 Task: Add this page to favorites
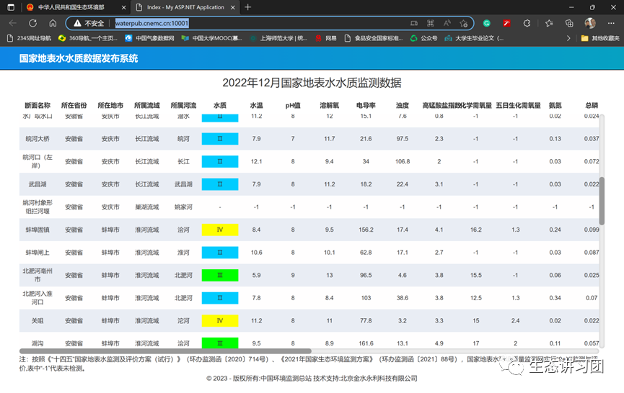[463, 24]
